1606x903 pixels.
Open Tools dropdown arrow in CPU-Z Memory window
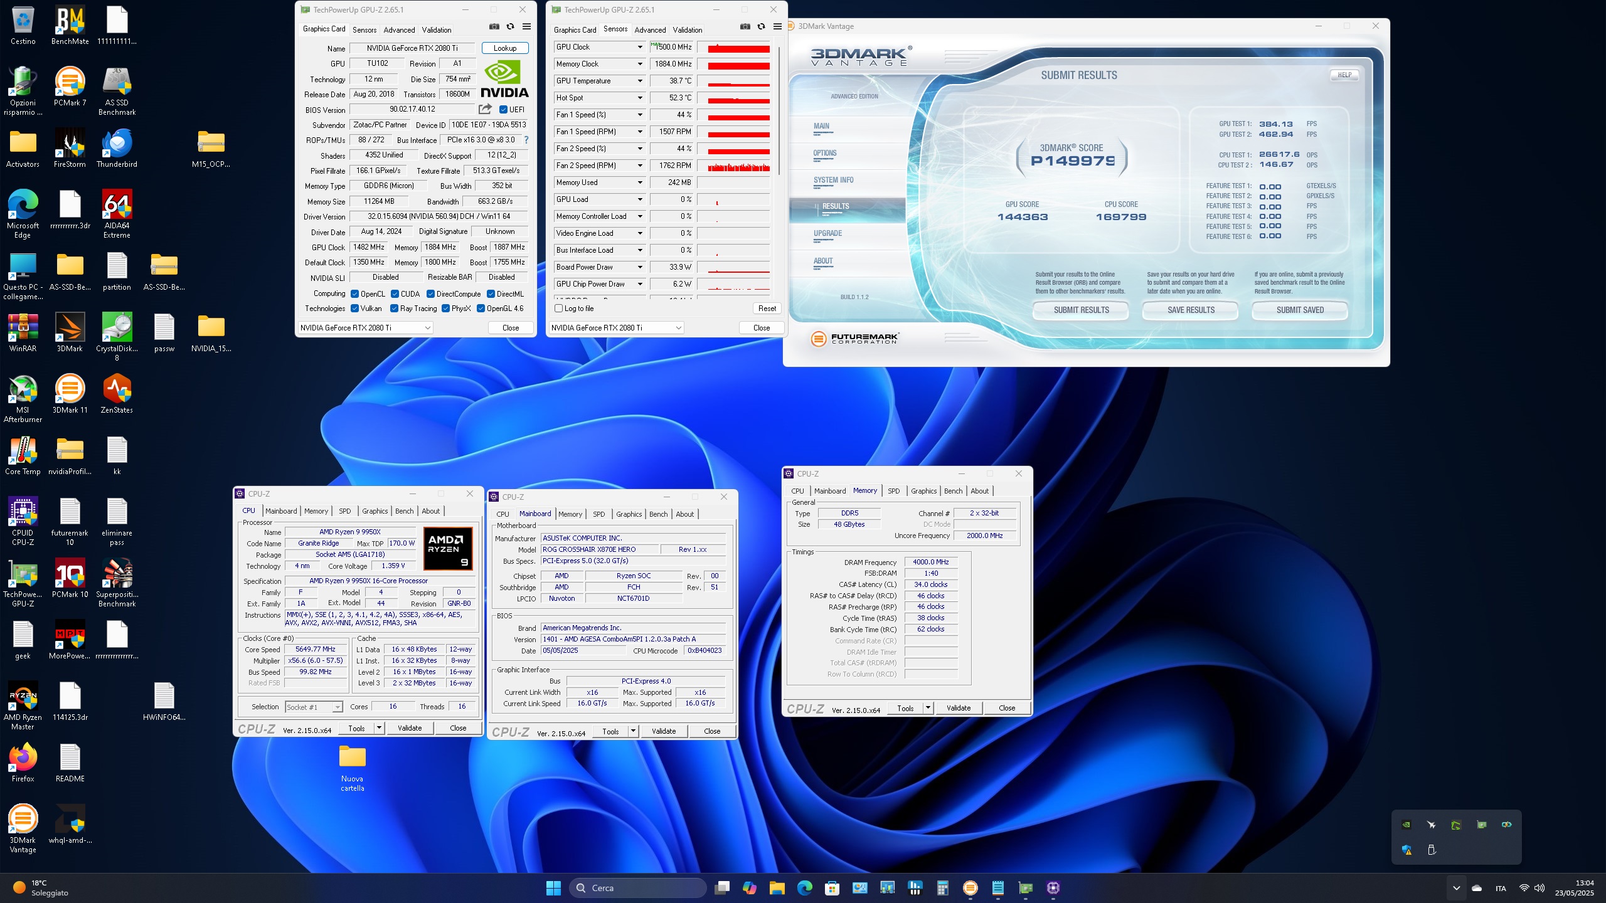928,708
